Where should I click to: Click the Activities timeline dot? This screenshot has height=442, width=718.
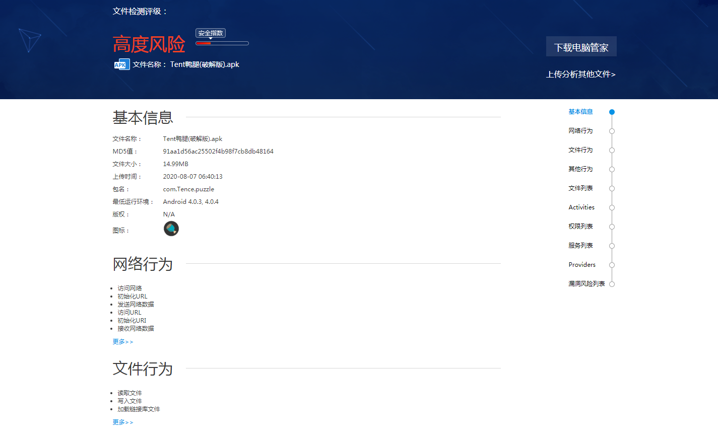point(612,207)
